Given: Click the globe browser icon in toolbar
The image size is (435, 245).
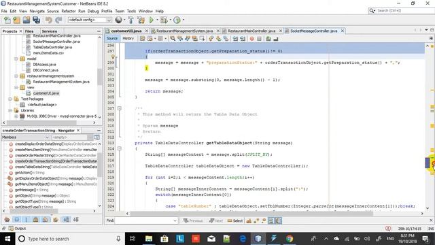Looking at the screenshot, I should coord(118,20).
